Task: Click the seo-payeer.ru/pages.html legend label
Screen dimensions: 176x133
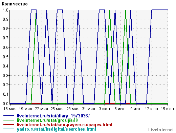Action: click(65, 125)
